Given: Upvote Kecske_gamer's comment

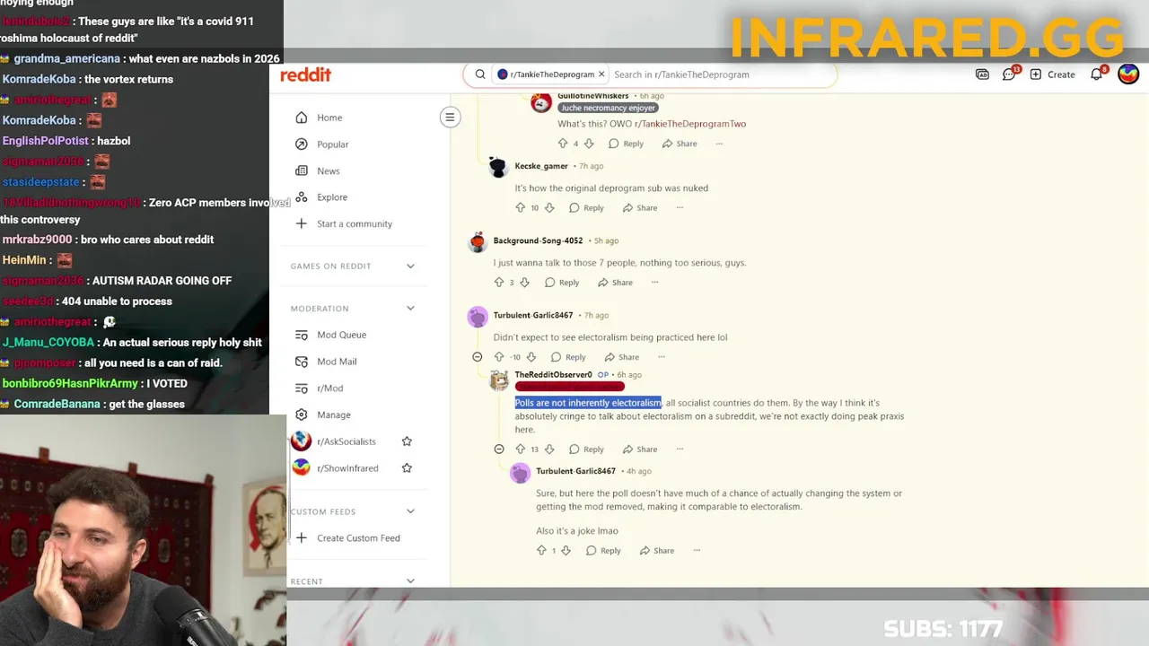Looking at the screenshot, I should click(520, 207).
